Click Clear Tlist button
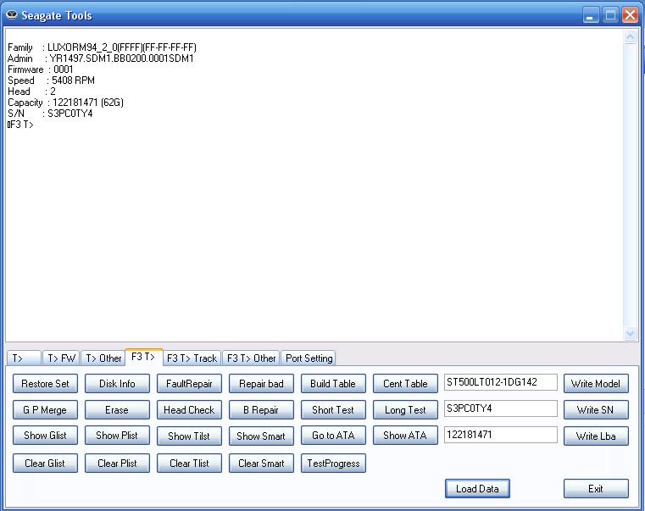Screen dimensions: 645x511 (189, 464)
